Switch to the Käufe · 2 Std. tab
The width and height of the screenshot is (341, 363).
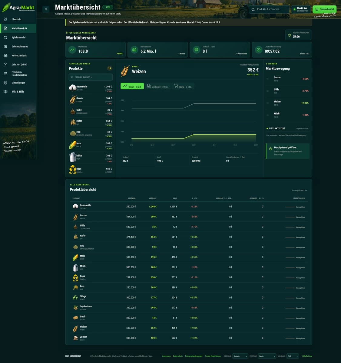pos(183,86)
